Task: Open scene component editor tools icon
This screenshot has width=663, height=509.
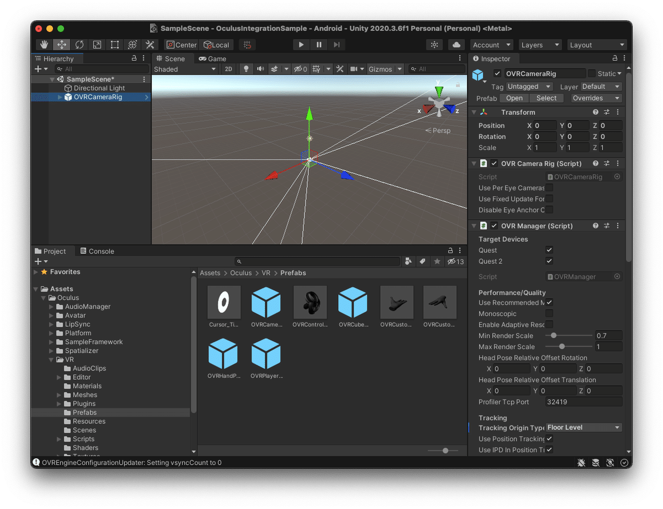Action: click(x=340, y=69)
